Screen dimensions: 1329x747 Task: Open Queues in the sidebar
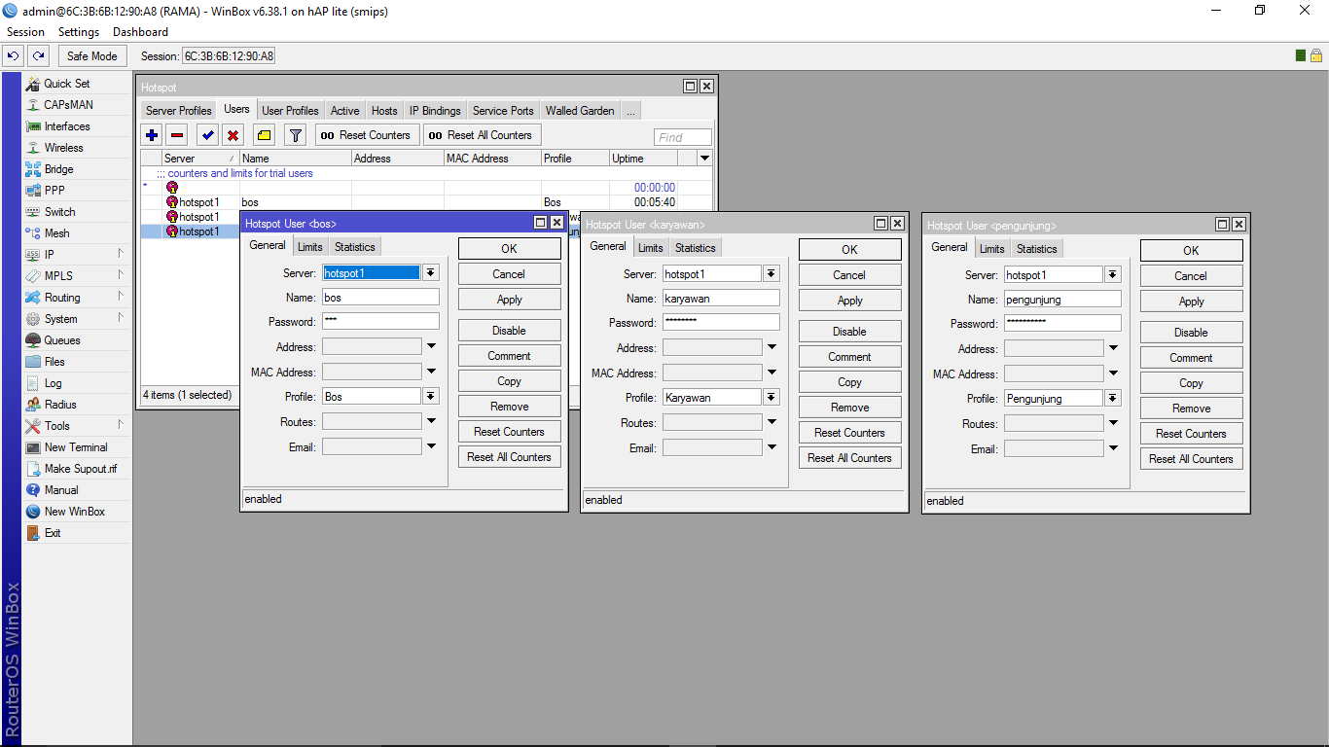(62, 340)
